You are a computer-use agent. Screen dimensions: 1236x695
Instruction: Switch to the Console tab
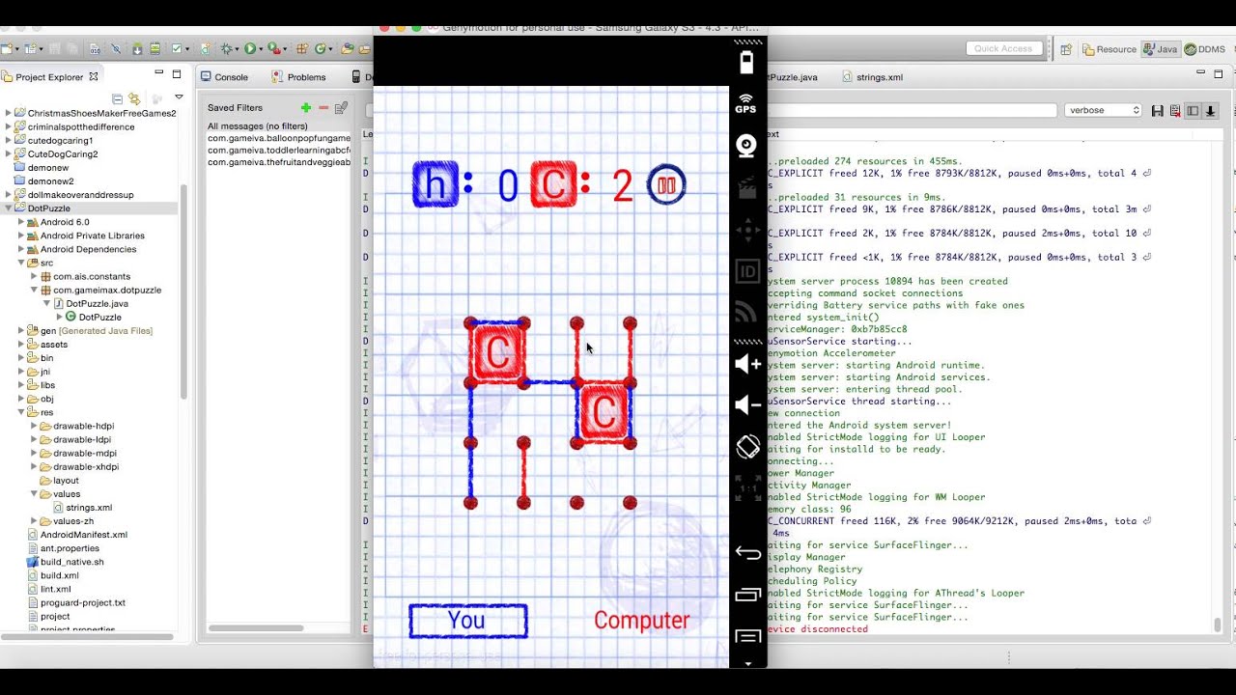[x=224, y=77]
